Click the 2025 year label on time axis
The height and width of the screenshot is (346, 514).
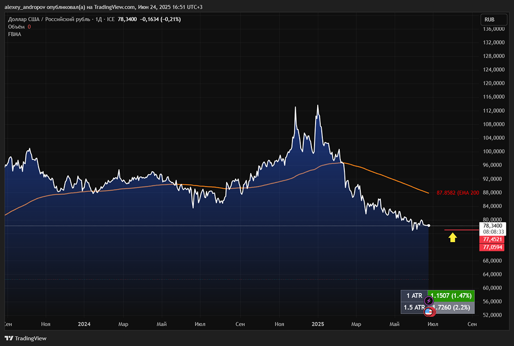point(318,324)
